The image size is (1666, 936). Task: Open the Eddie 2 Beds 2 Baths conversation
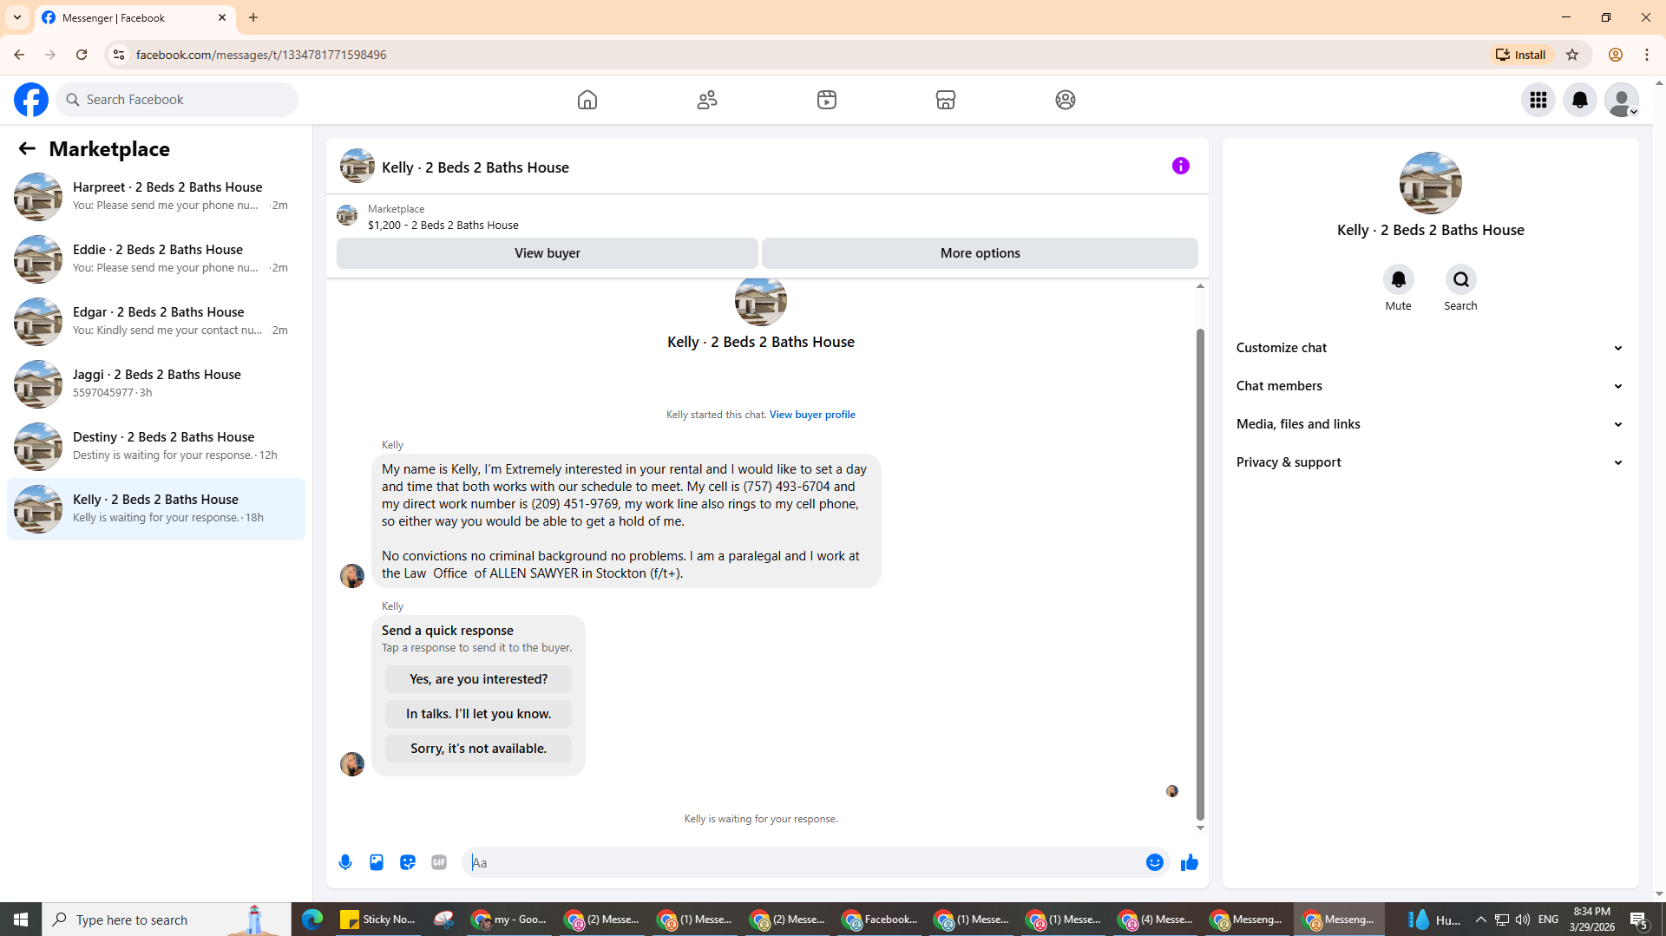(x=156, y=259)
